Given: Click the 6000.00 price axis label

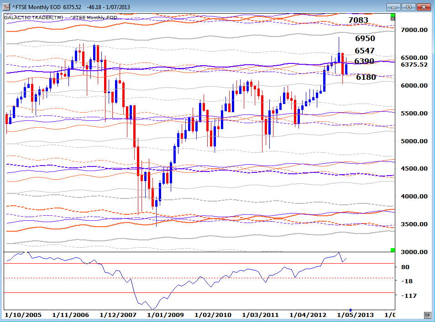Looking at the screenshot, I should tap(414, 85).
